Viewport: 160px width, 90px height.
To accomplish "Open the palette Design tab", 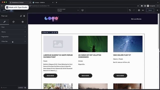I will 13,22.
